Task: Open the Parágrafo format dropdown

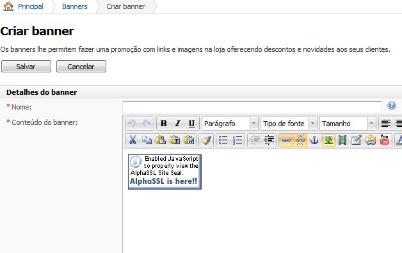Action: pyautogui.click(x=230, y=124)
